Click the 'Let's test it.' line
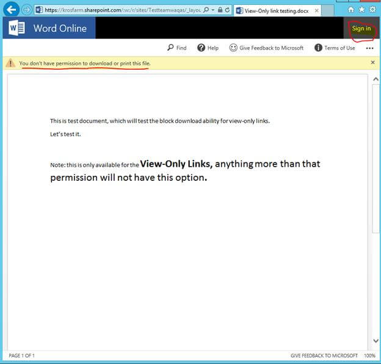Viewport: 381px width, 364px height. (65, 134)
